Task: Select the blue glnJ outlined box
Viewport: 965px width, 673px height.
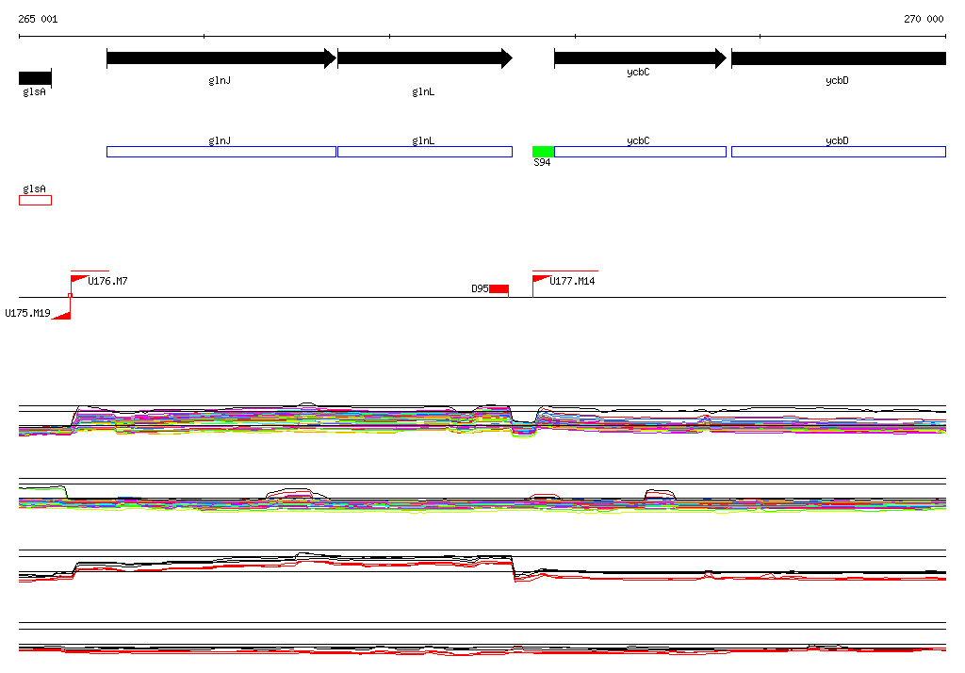Action: coord(221,152)
